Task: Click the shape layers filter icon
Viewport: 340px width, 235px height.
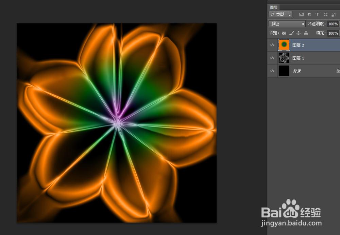Action: (x=325, y=15)
